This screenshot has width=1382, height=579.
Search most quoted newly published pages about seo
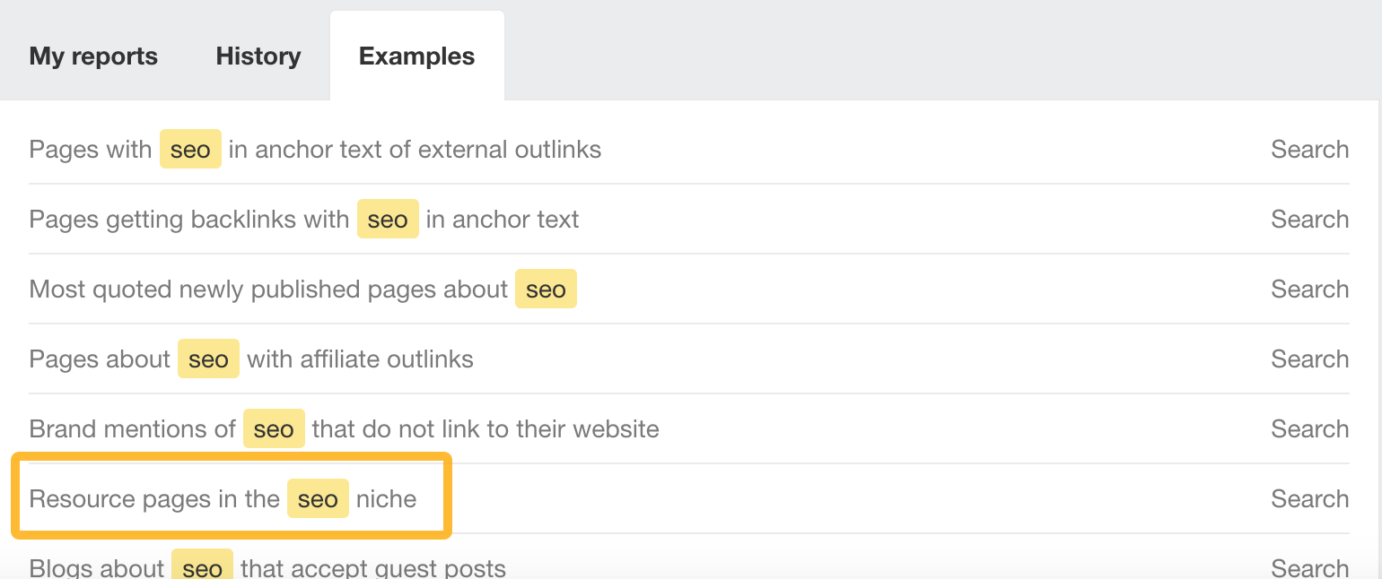click(1309, 289)
